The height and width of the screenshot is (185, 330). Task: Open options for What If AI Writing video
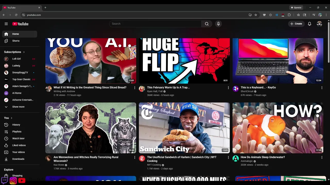[135, 88]
